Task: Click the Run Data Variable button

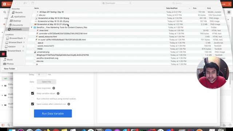Action: coord(53,114)
